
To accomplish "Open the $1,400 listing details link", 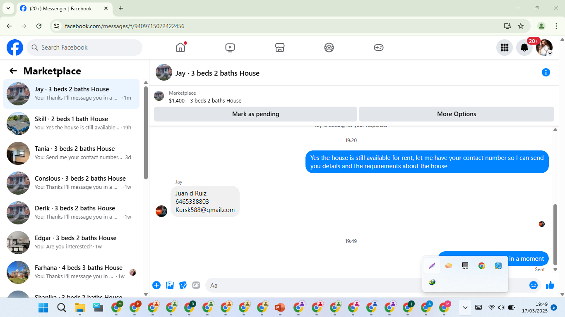I will coord(205,100).
